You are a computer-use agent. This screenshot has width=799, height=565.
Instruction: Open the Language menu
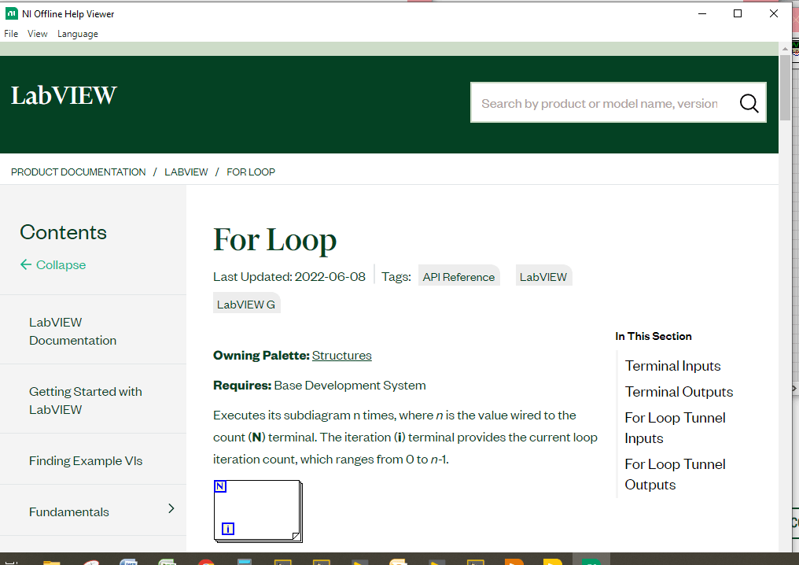click(x=77, y=34)
